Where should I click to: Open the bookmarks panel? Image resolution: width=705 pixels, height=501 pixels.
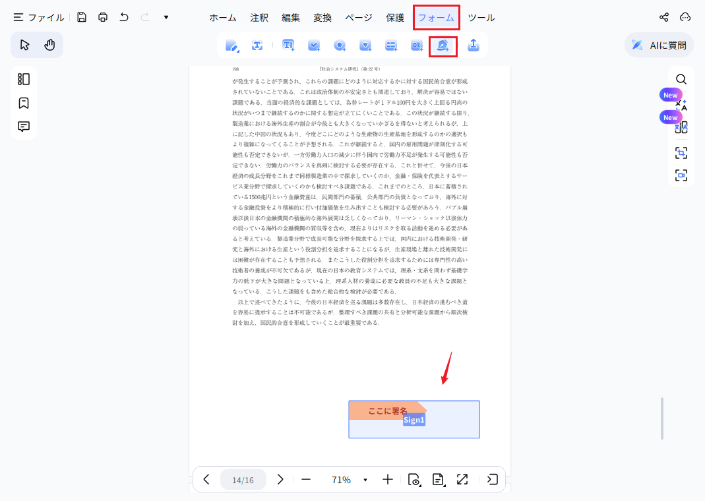click(23, 103)
